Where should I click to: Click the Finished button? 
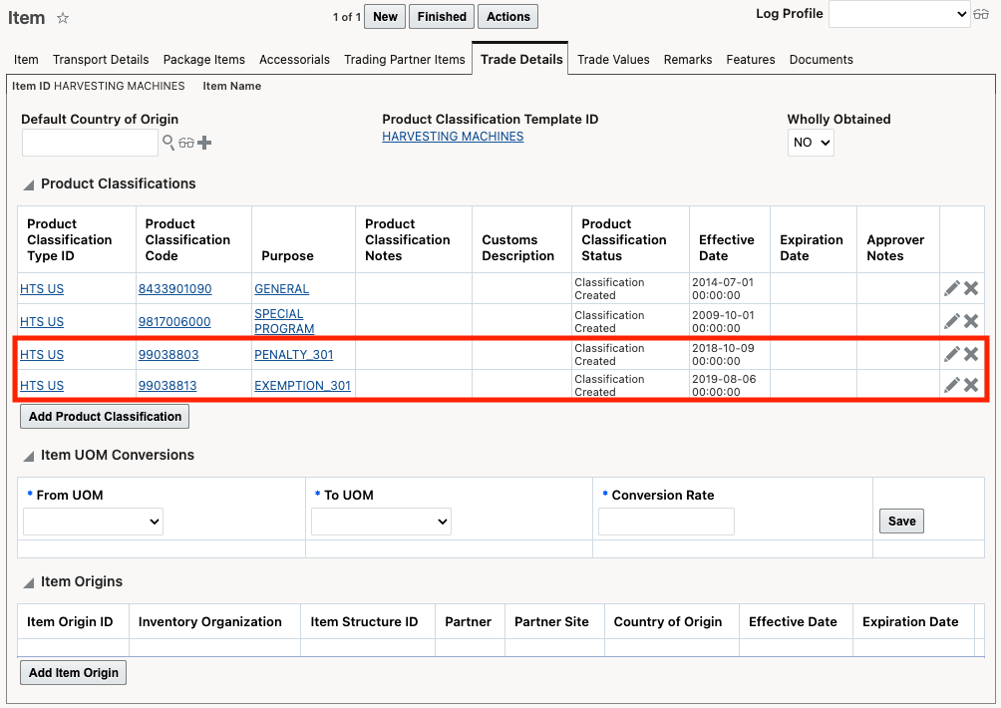(442, 17)
